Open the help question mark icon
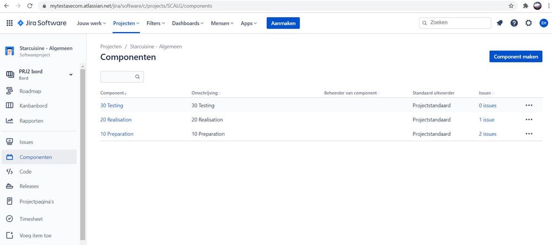The image size is (552, 245). point(514,23)
